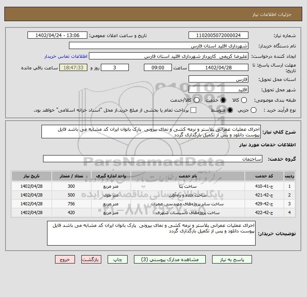This screenshot has width=307, height=297.
Task: Click the 'اطلاعات خدمات مورد نیاز' section heading
Action: pyautogui.click(x=267, y=145)
